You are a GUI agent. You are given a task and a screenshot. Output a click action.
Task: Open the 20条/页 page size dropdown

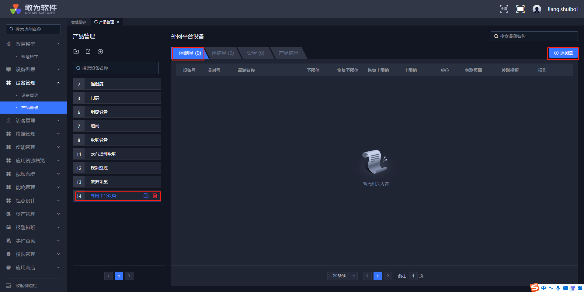click(342, 276)
